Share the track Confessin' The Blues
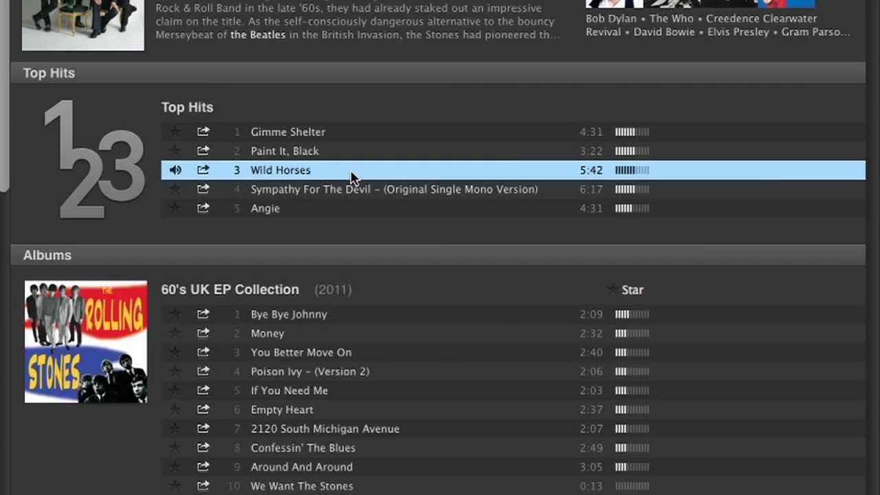 point(203,448)
